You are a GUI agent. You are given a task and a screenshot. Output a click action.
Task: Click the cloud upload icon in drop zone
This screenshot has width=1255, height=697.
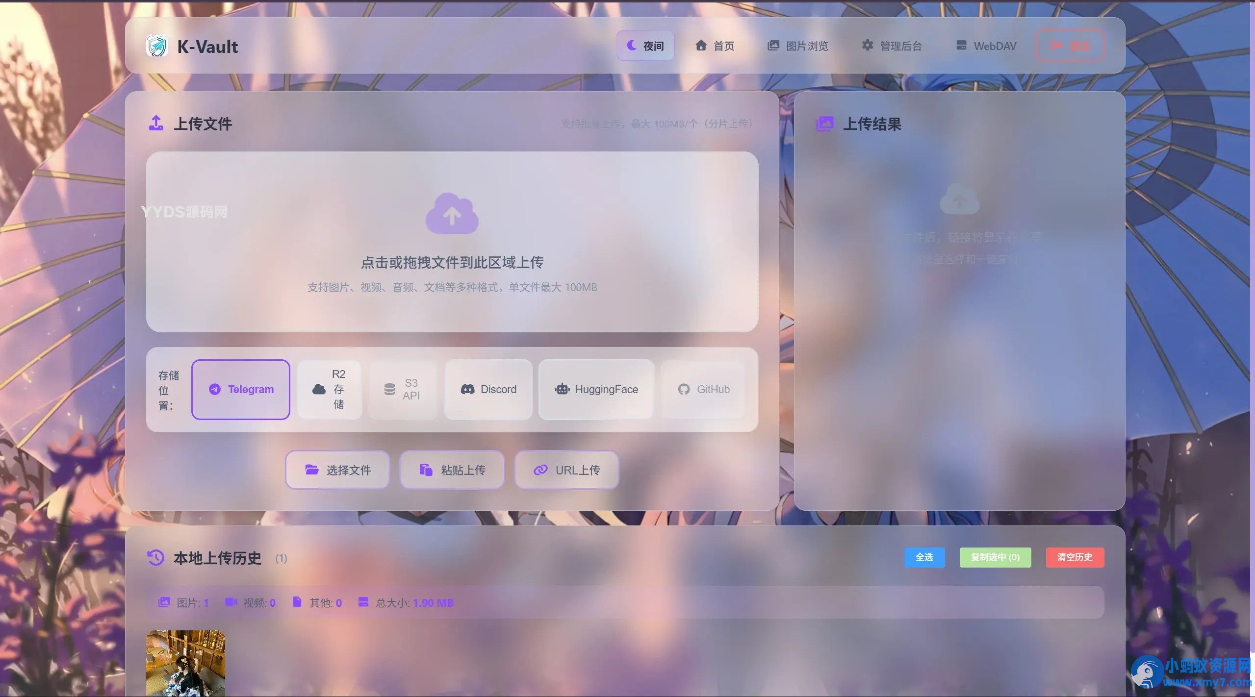[x=452, y=214]
